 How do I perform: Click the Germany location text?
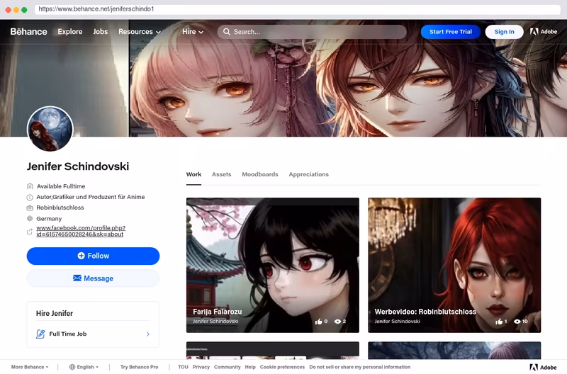click(x=49, y=219)
